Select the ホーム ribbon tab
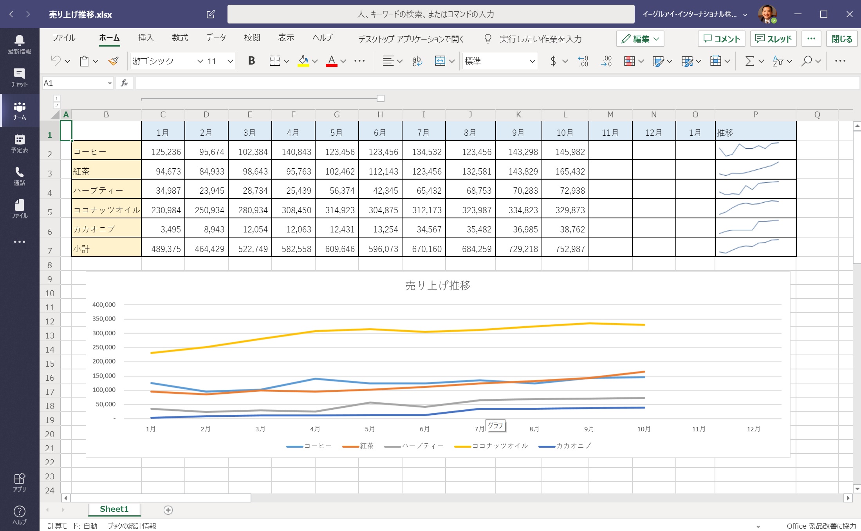Image resolution: width=861 pixels, height=531 pixels. (109, 38)
